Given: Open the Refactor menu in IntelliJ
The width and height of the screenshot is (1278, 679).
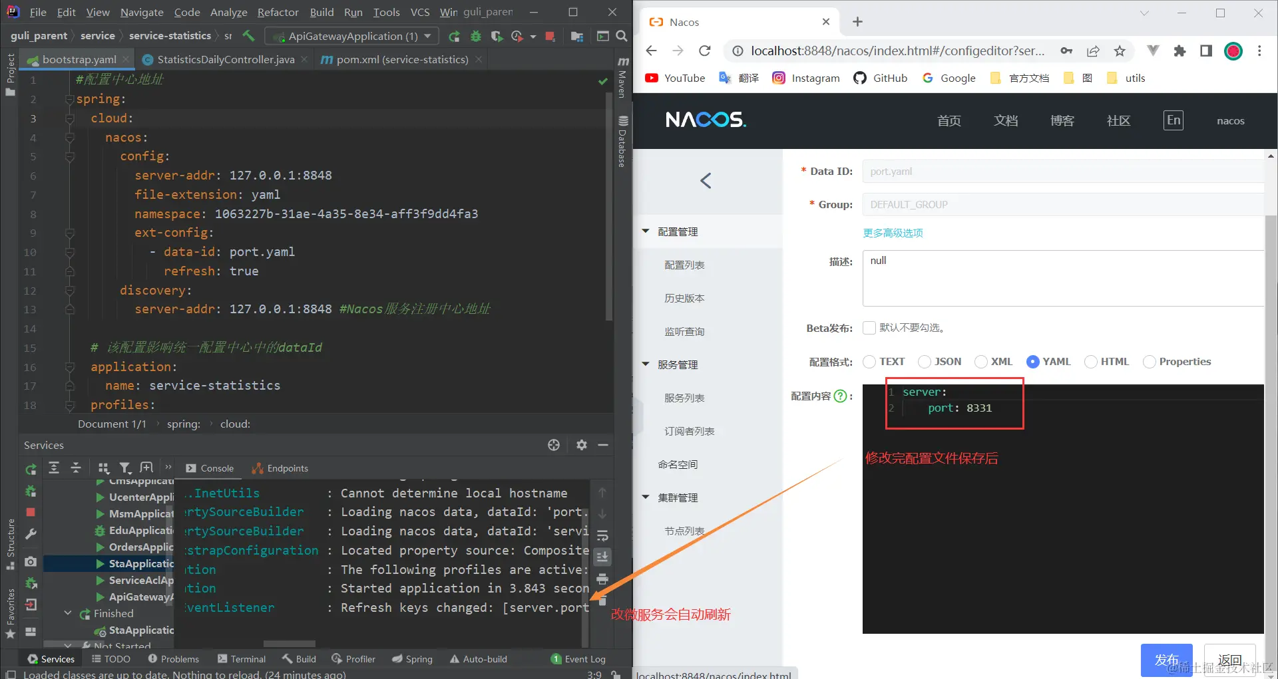Looking at the screenshot, I should [278, 12].
